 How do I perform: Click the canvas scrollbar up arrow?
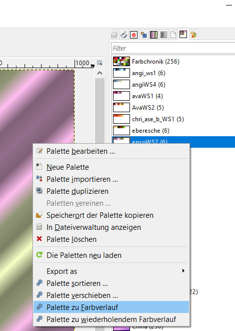click(x=99, y=73)
